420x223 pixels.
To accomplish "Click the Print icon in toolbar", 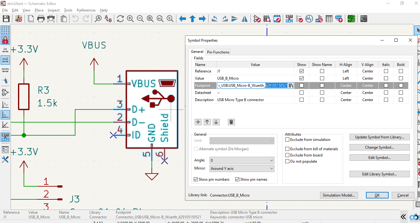I will 41,19.
